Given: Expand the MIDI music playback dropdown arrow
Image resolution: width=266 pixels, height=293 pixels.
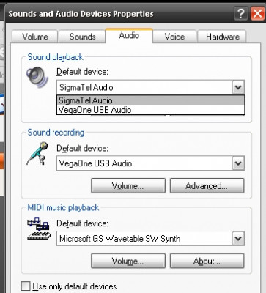Looking at the screenshot, I should pos(238,238).
